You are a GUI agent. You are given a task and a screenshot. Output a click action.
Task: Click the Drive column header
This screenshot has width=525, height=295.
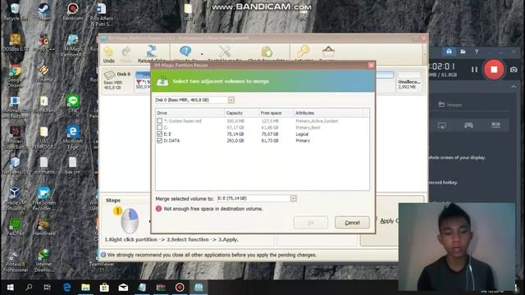[189, 113]
